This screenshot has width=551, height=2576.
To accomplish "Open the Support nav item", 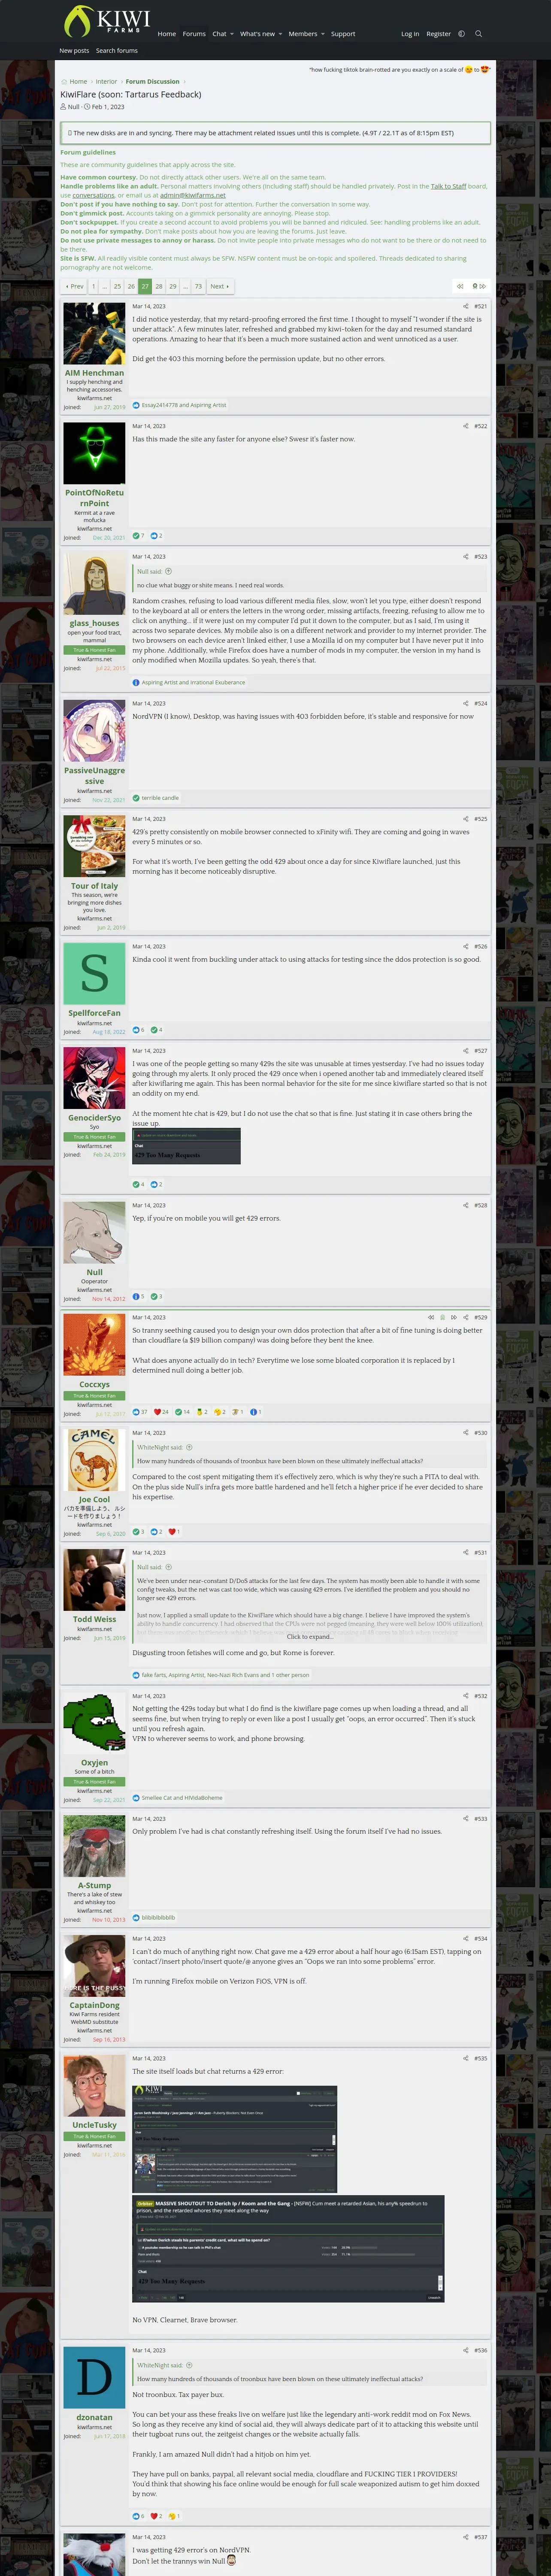I will [343, 34].
